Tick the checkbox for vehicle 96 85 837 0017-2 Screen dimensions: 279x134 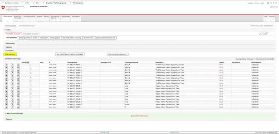(31, 97)
